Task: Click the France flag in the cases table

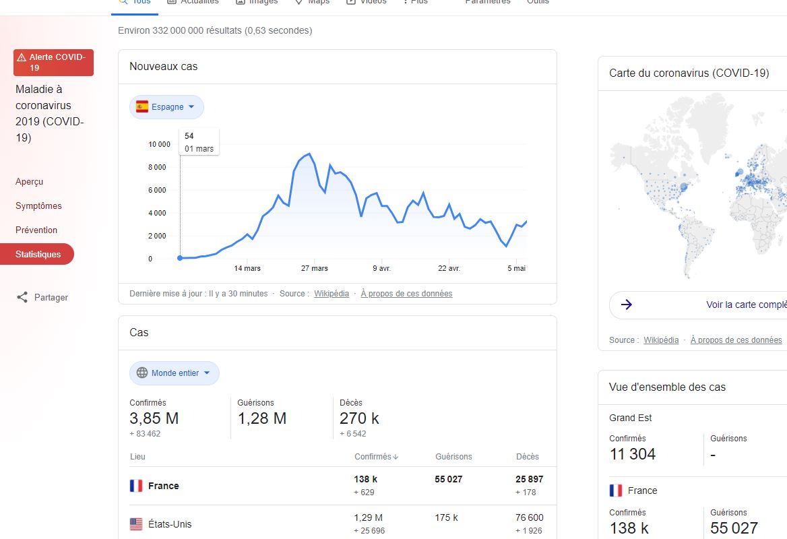Action: click(x=136, y=486)
